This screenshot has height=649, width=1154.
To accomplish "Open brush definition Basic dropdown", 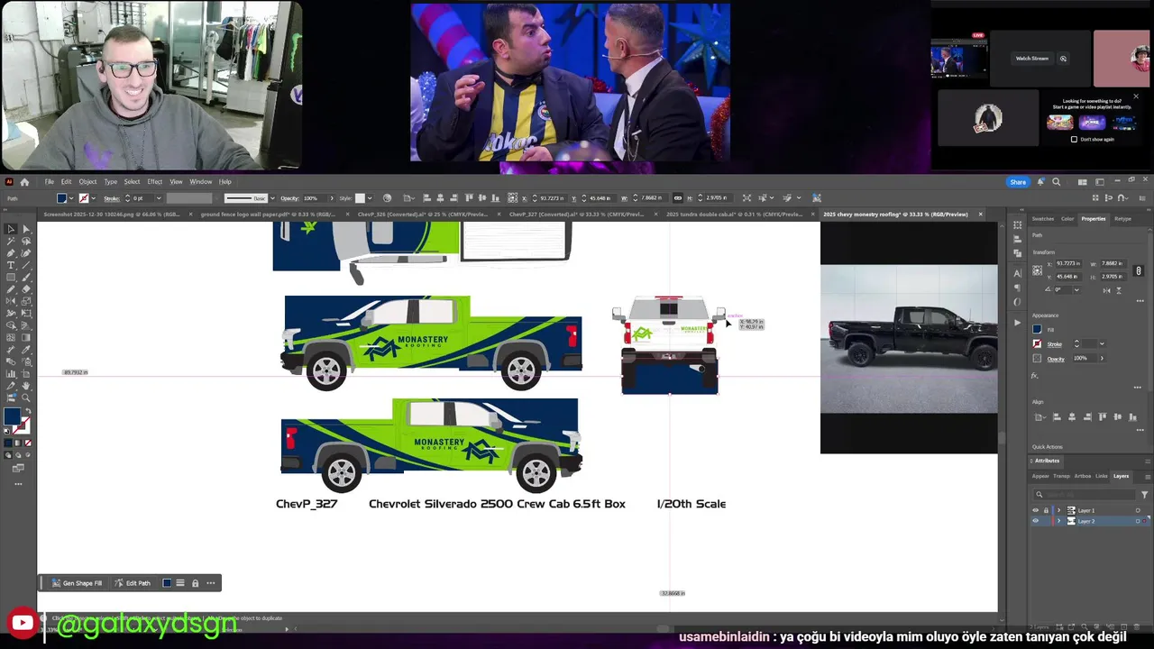I will point(272,197).
